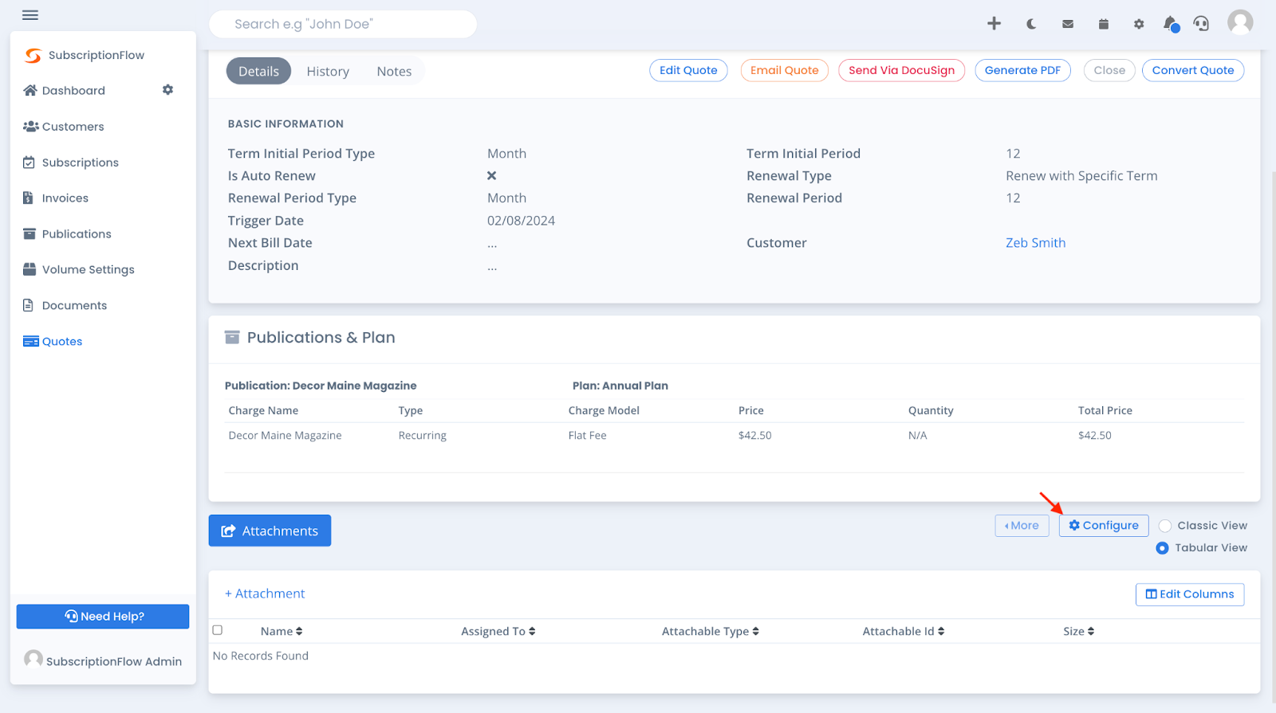Click the Renew with Specific Term value
Image resolution: width=1276 pixels, height=713 pixels.
point(1081,176)
